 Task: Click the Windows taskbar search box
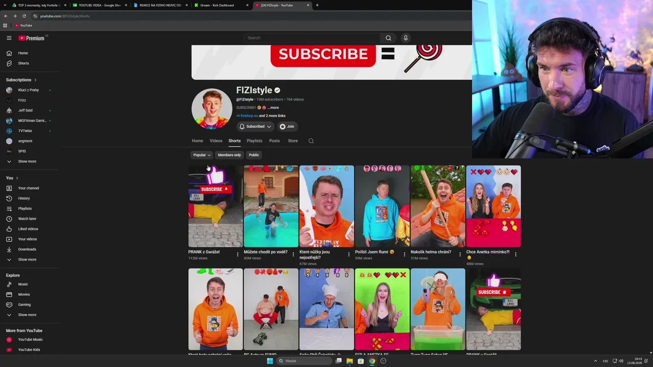pos(304,361)
